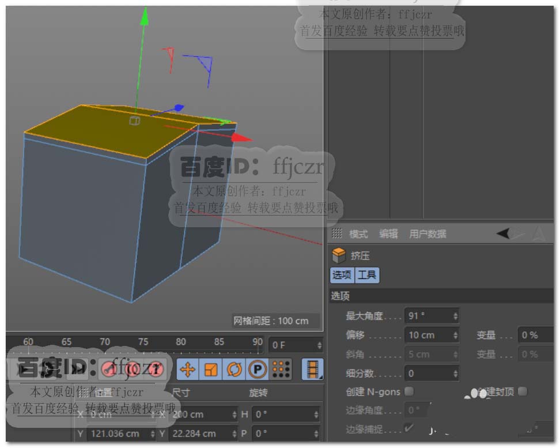Screen dimensions: 560x448
Task: Open the 模式 menu
Action: point(358,234)
